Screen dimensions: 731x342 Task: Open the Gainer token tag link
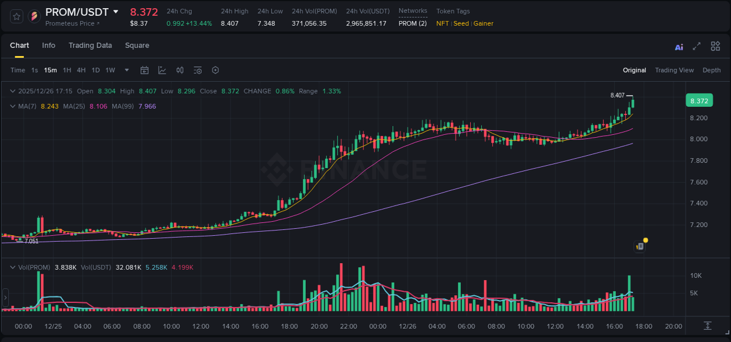click(x=484, y=23)
